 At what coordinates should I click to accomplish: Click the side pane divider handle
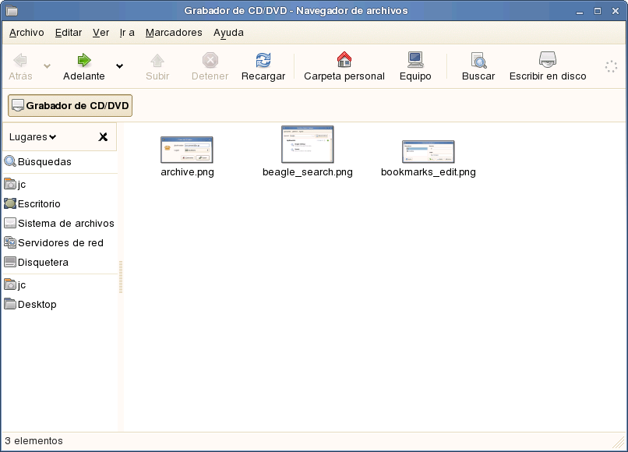(121, 277)
